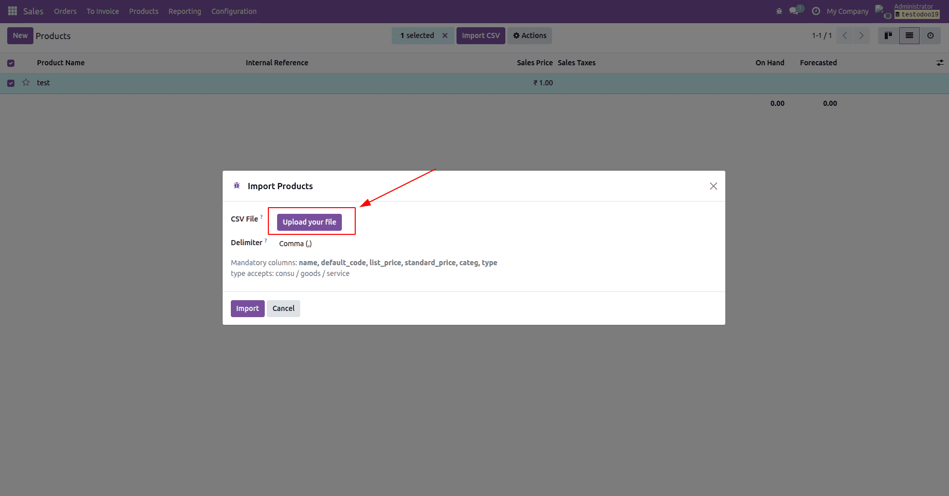Click the bug icon in dialog header
949x496 pixels.
[x=236, y=186]
